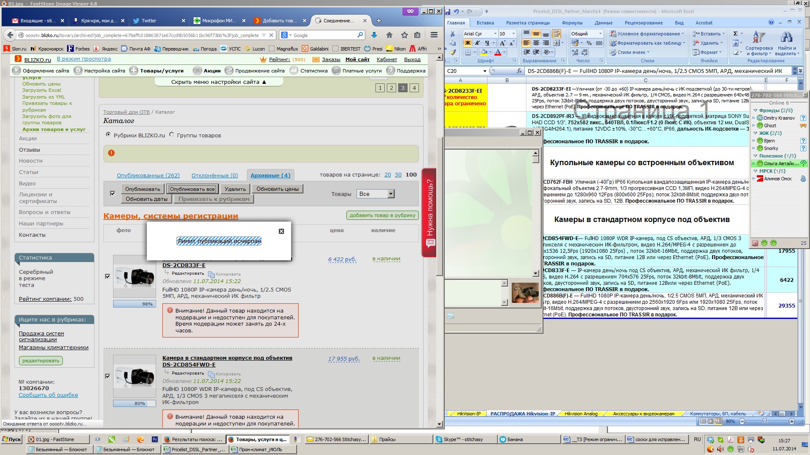Open Excel font color swatch
Screen dimensions: 810x455
tap(498, 52)
